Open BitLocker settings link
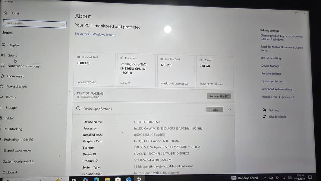The image size is (321, 181). click(272, 58)
